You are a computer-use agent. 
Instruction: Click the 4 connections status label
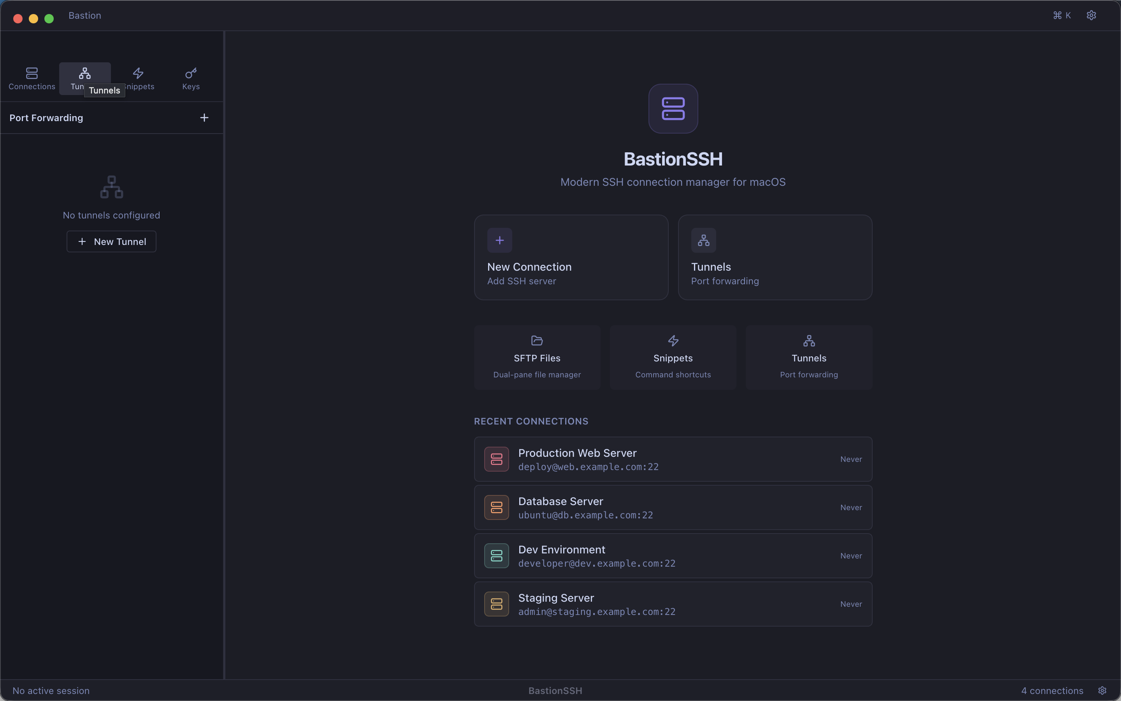coord(1051,690)
